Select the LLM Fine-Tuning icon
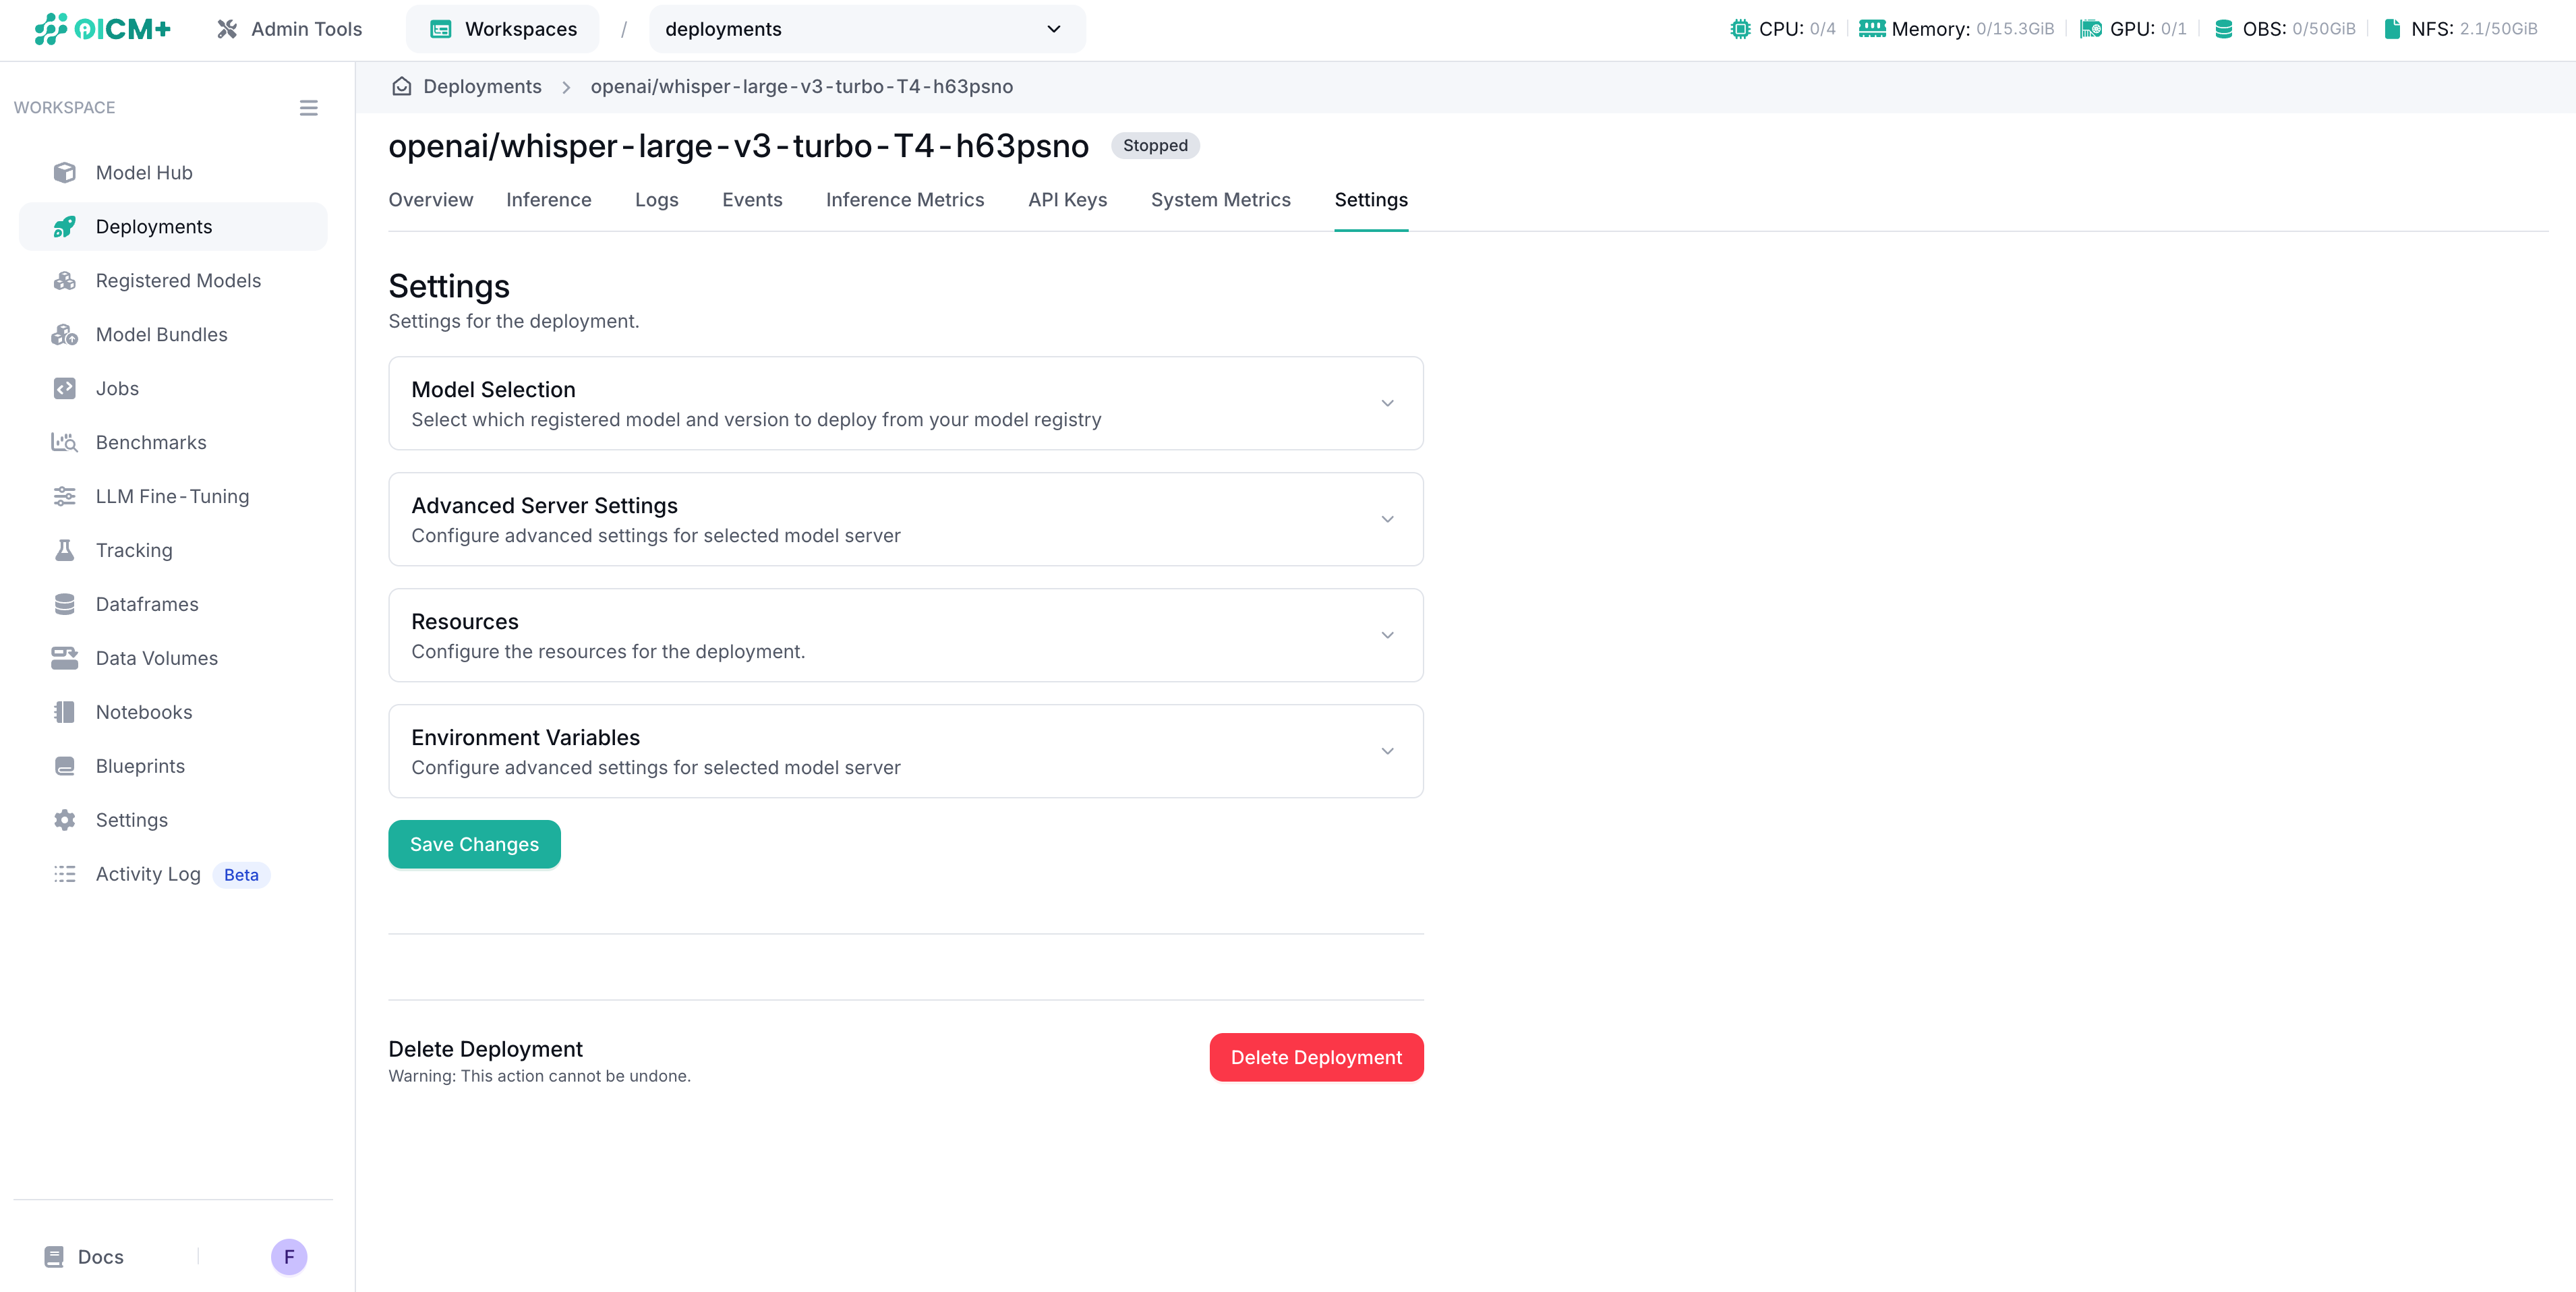 point(64,495)
